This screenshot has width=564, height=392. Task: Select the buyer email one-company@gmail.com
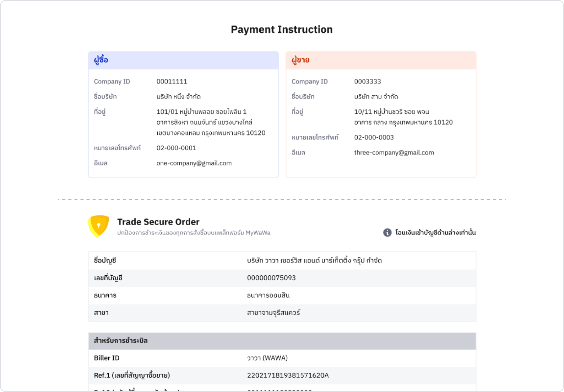[x=194, y=163]
